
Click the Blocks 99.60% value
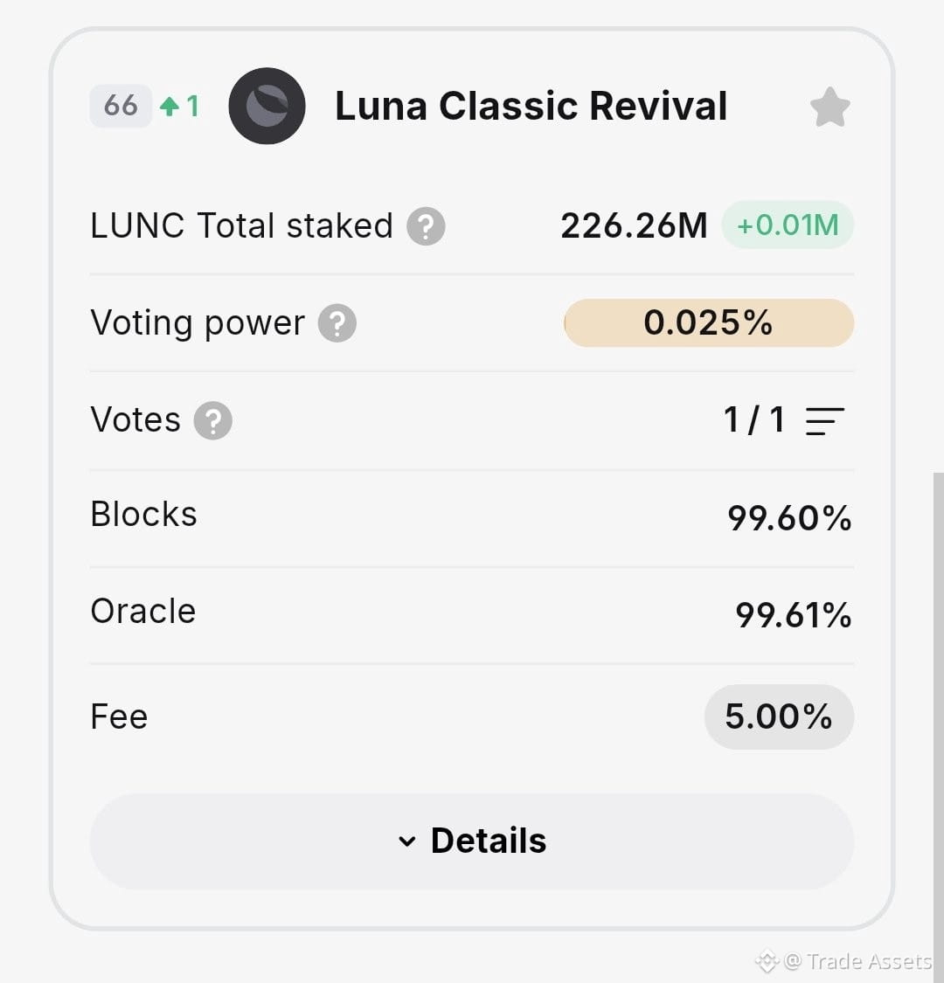pyautogui.click(x=789, y=518)
